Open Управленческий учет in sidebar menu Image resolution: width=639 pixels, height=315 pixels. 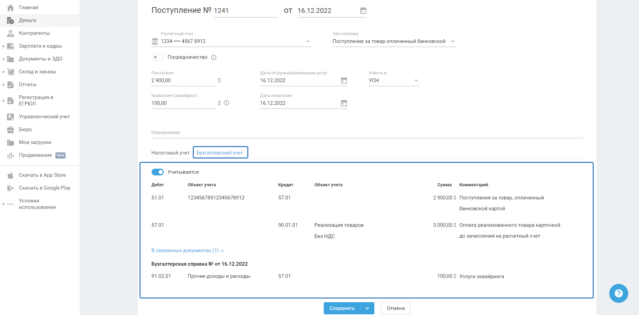(x=44, y=117)
